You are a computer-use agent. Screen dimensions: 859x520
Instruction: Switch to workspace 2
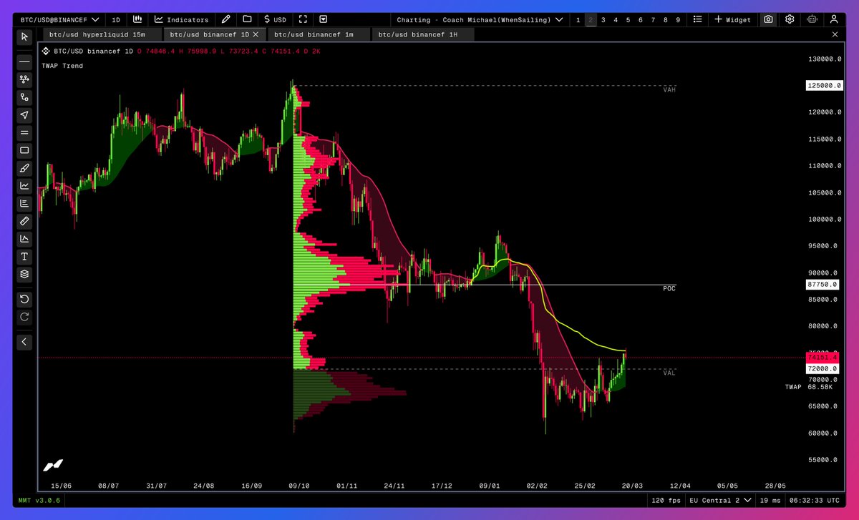pyautogui.click(x=591, y=19)
